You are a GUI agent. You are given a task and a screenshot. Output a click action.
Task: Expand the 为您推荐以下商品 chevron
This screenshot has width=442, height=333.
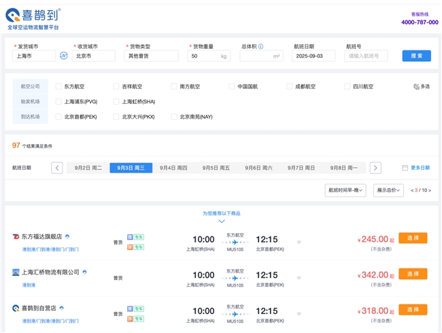point(221,221)
